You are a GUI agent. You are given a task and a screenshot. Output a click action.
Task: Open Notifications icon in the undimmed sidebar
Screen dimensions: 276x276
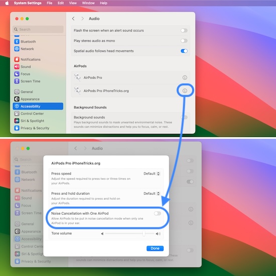pos(17,59)
